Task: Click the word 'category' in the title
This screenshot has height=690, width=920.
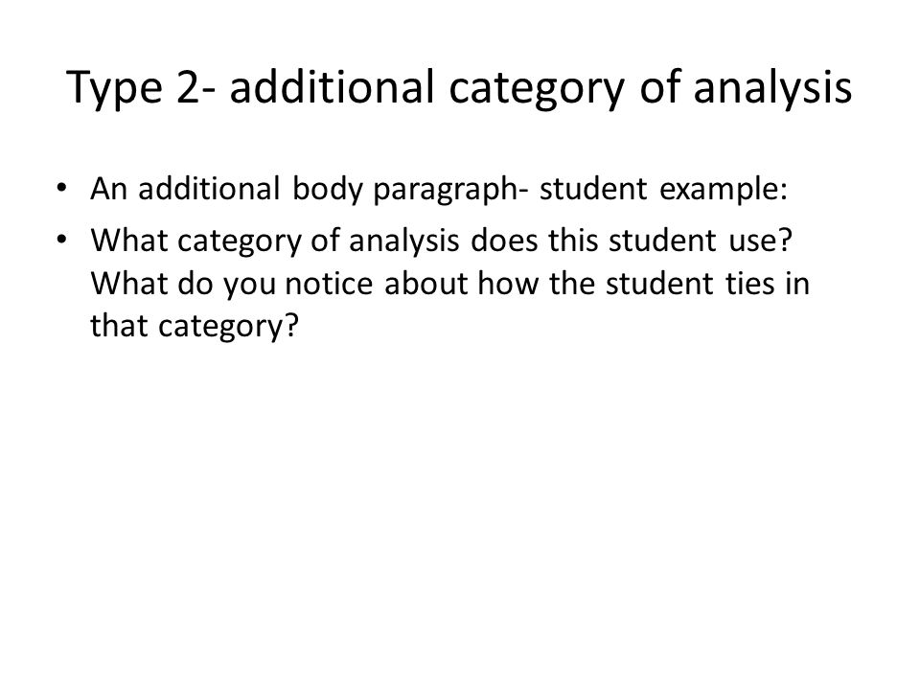Action: [x=537, y=90]
